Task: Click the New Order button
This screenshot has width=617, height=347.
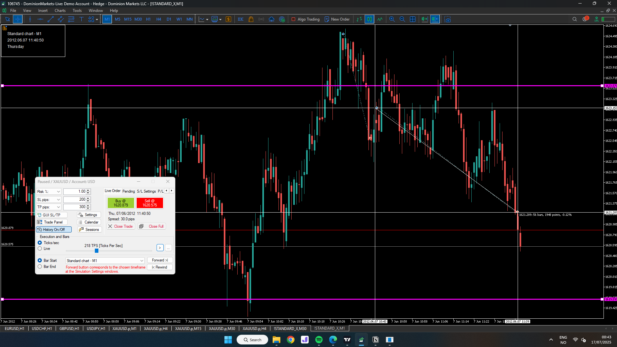Action: pyautogui.click(x=337, y=19)
